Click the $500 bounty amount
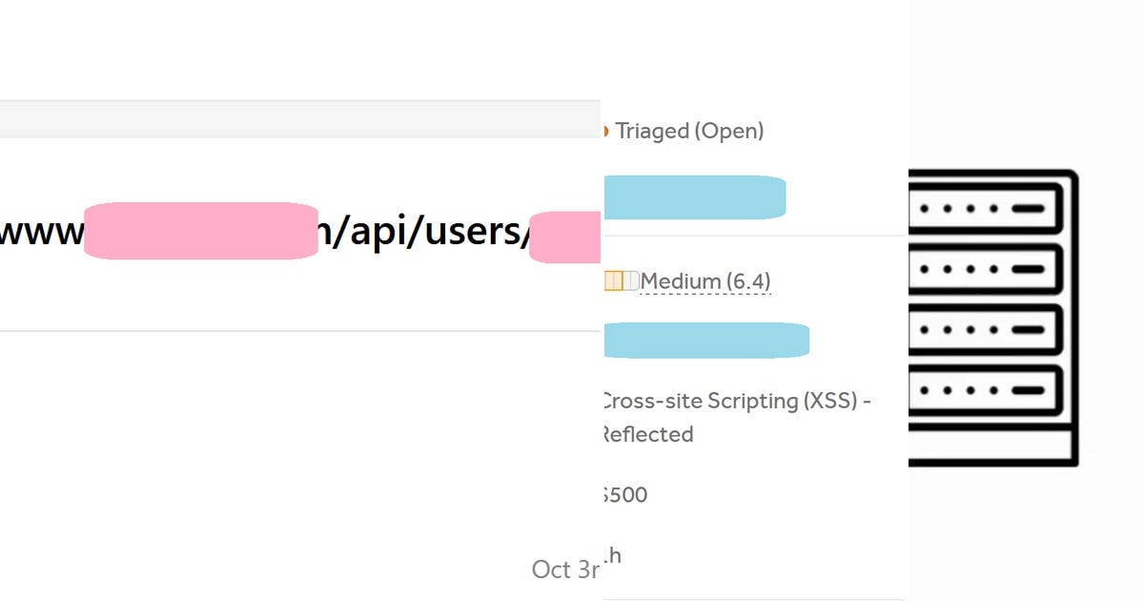Screen dimensions: 1144x601 click(x=624, y=495)
